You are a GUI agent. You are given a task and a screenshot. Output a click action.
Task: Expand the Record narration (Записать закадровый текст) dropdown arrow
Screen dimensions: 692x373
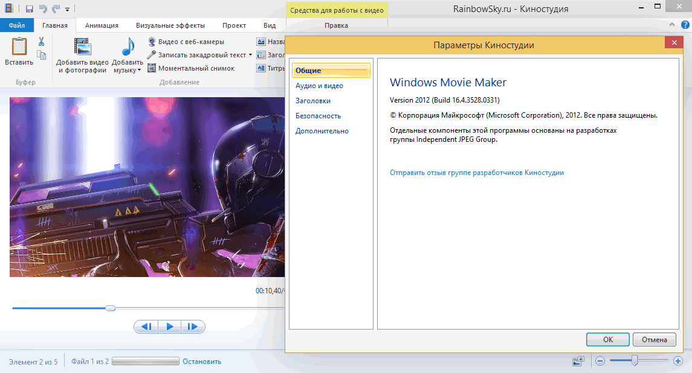pyautogui.click(x=250, y=55)
